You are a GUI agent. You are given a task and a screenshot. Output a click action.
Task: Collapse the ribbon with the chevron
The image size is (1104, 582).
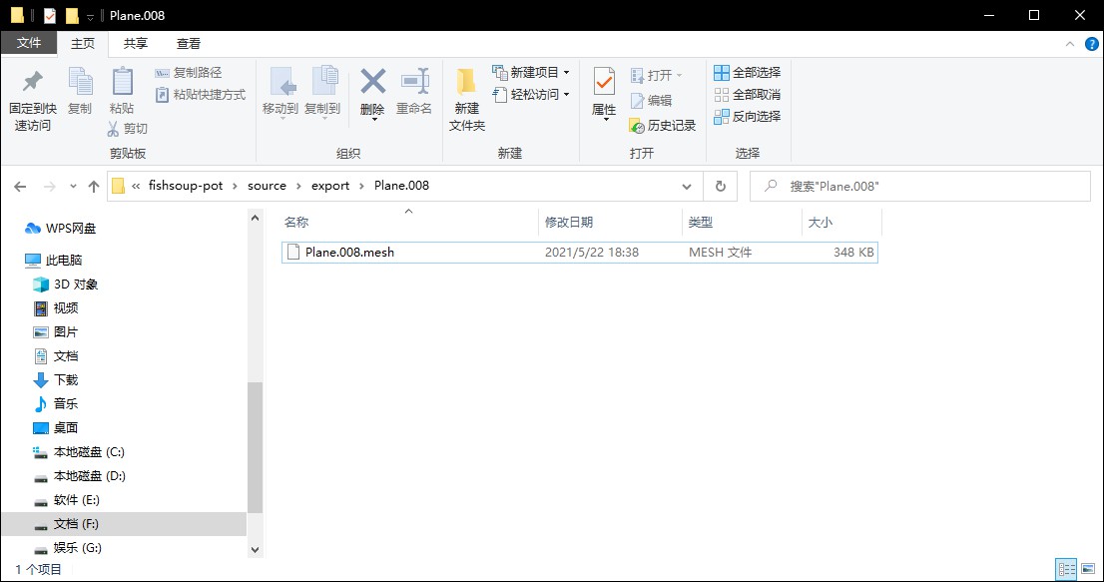(1069, 44)
